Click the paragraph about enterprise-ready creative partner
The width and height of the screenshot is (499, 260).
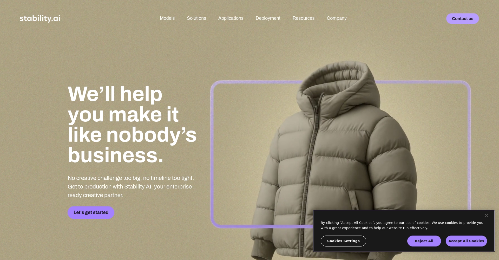131,186
